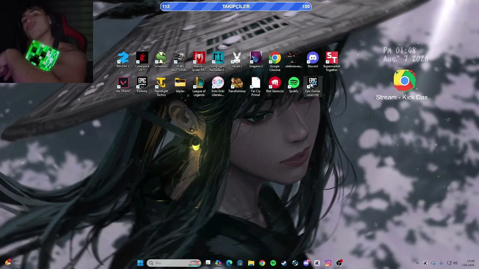
Task: Select the Fortnite desktop shortcut
Action: 142,85
